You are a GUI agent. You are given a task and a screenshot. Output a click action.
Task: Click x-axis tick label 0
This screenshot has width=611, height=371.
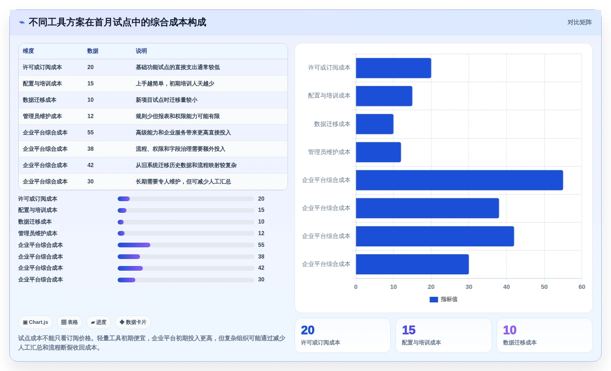(356, 287)
